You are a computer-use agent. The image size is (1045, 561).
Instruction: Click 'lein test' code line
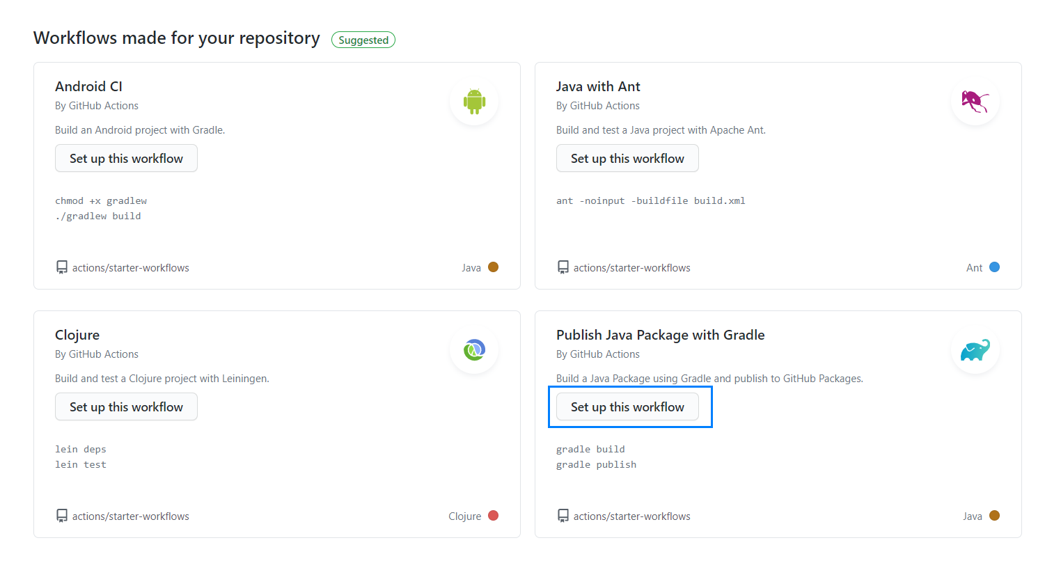click(x=81, y=464)
